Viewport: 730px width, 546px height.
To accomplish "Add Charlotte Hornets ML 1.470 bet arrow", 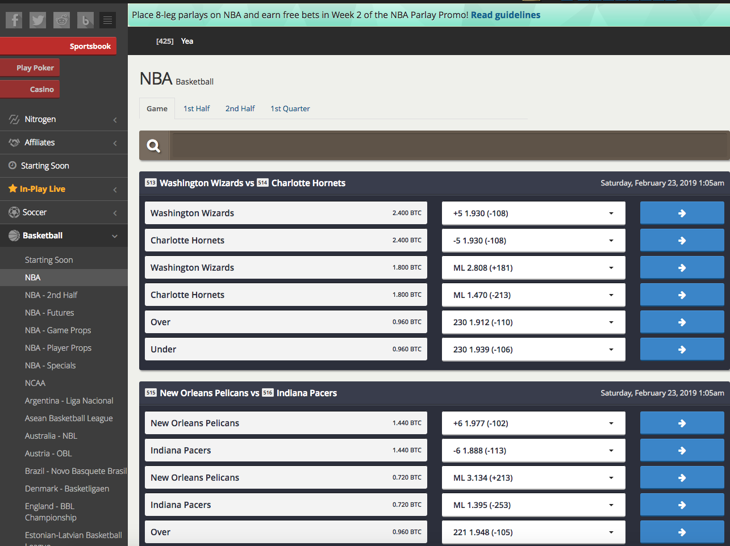I will (x=682, y=295).
